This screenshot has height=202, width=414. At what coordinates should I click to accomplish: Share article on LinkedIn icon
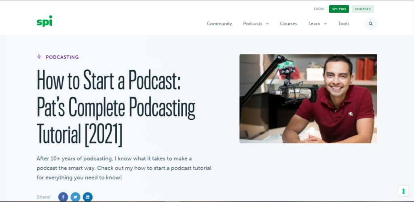pos(88,197)
